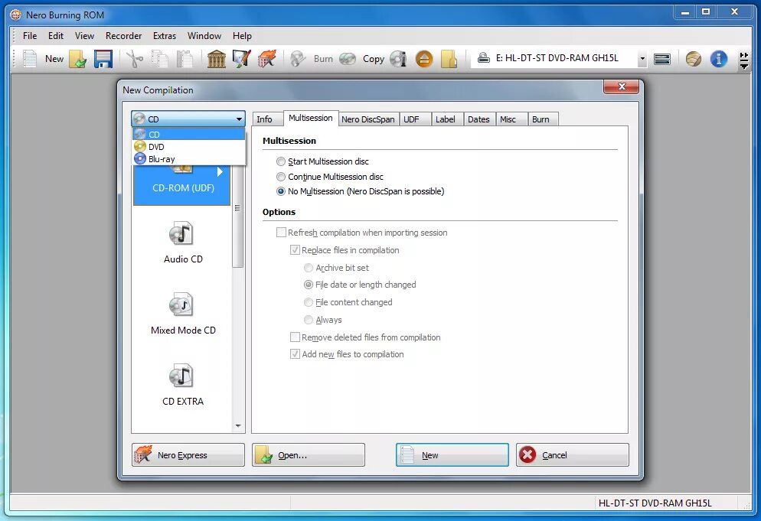
Task: Toggle Replace files in compilation checkbox
Action: click(295, 250)
